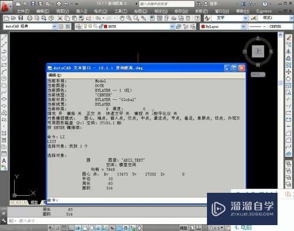Select the Spline draw tool

click(4, 92)
